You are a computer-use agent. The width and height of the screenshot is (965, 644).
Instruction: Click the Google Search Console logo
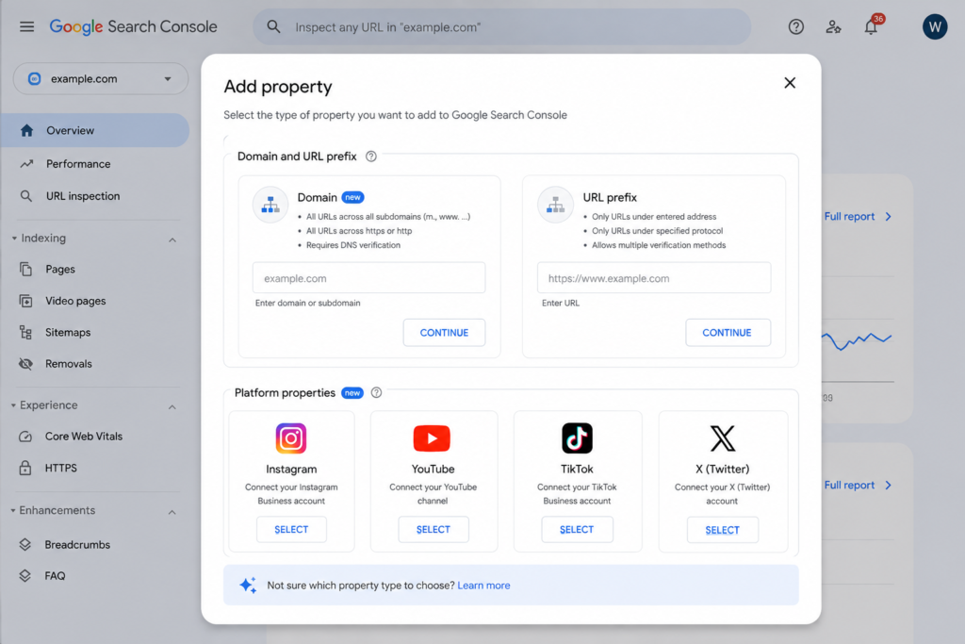click(133, 26)
